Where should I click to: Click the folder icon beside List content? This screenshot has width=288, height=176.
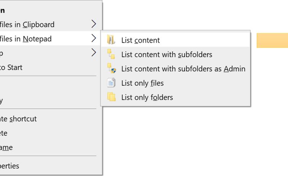(x=111, y=40)
